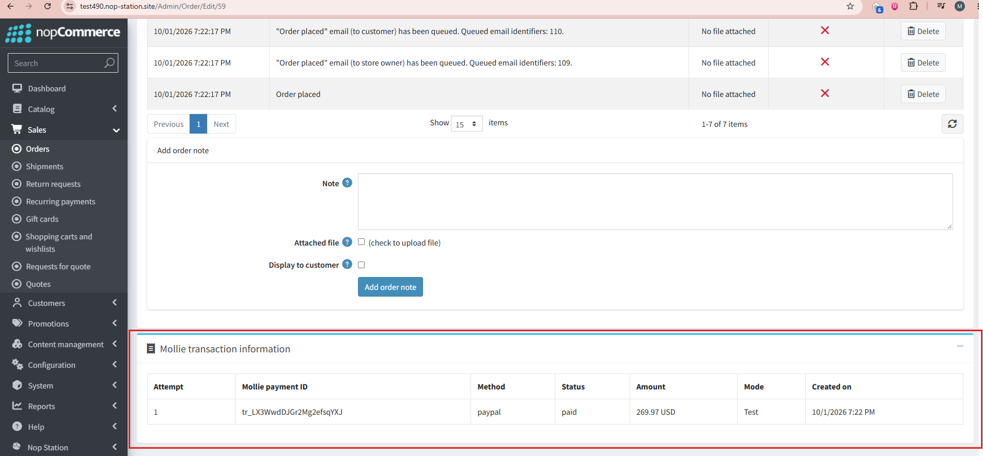Expand the Catalog menu chevron
983x456 pixels.
pyautogui.click(x=115, y=108)
